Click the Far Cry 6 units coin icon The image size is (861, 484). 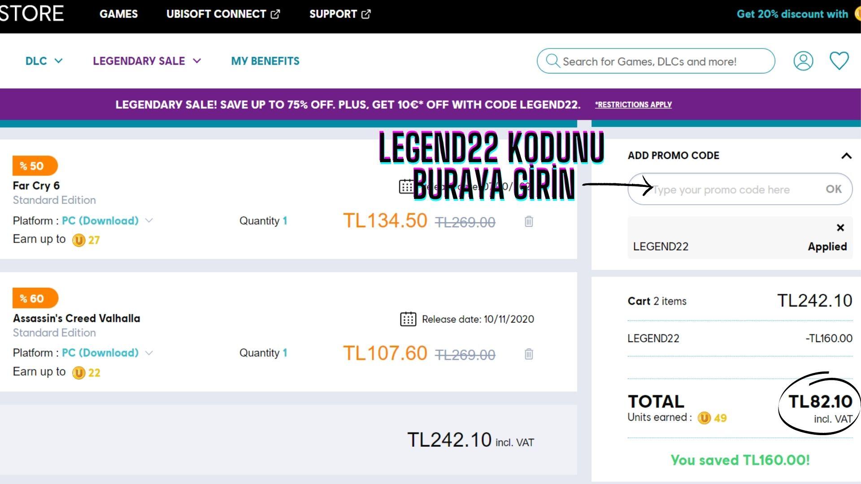coord(78,240)
